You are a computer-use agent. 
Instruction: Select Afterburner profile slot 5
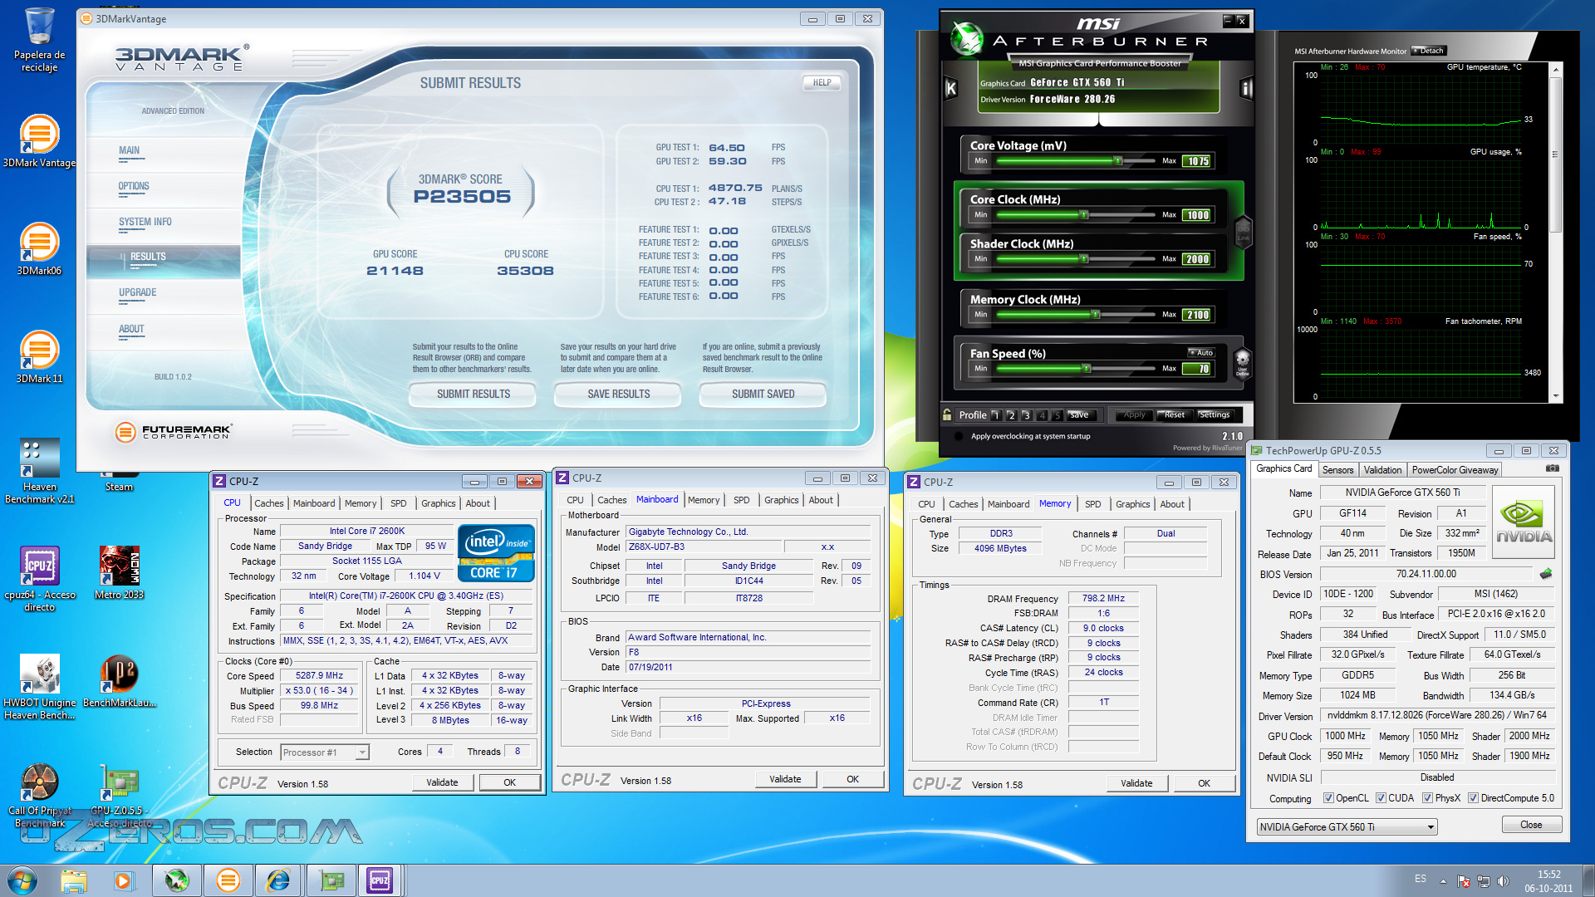pos(1058,414)
